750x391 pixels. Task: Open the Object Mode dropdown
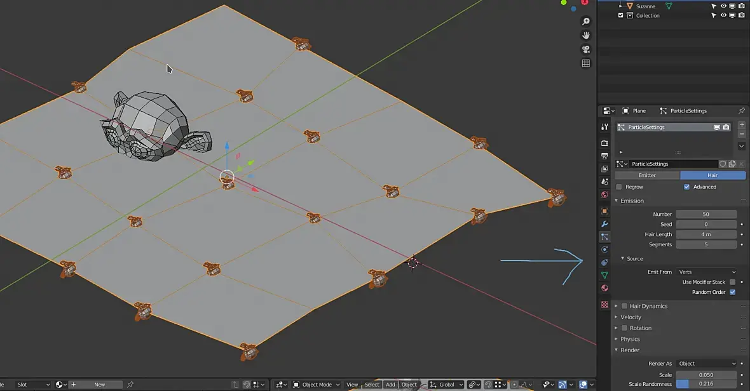click(316, 384)
